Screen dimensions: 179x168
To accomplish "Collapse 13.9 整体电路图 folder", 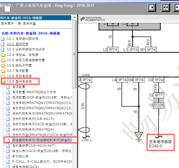I will [x=19, y=82].
